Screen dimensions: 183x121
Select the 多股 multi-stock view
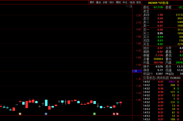105,2
